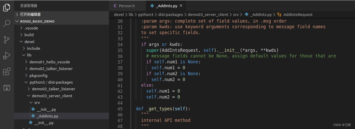Click the class symbol icon in breadcrumb
This screenshot has height=129, width=355.
[x=279, y=15]
